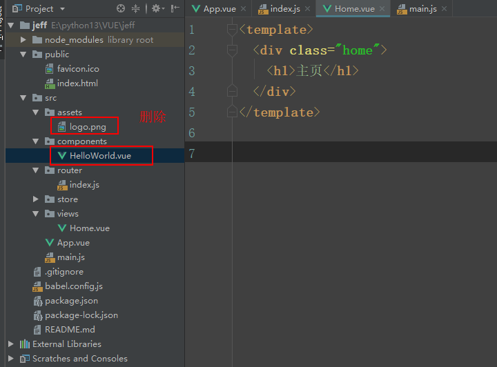497x367 pixels.
Task: Click the scroll-from-source locate icon
Action: (x=120, y=8)
